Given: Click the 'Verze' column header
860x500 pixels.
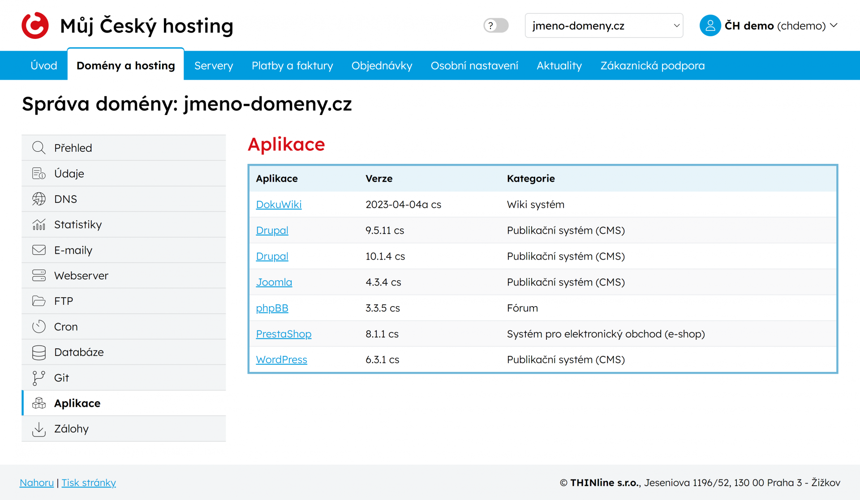Looking at the screenshot, I should pyautogui.click(x=379, y=179).
